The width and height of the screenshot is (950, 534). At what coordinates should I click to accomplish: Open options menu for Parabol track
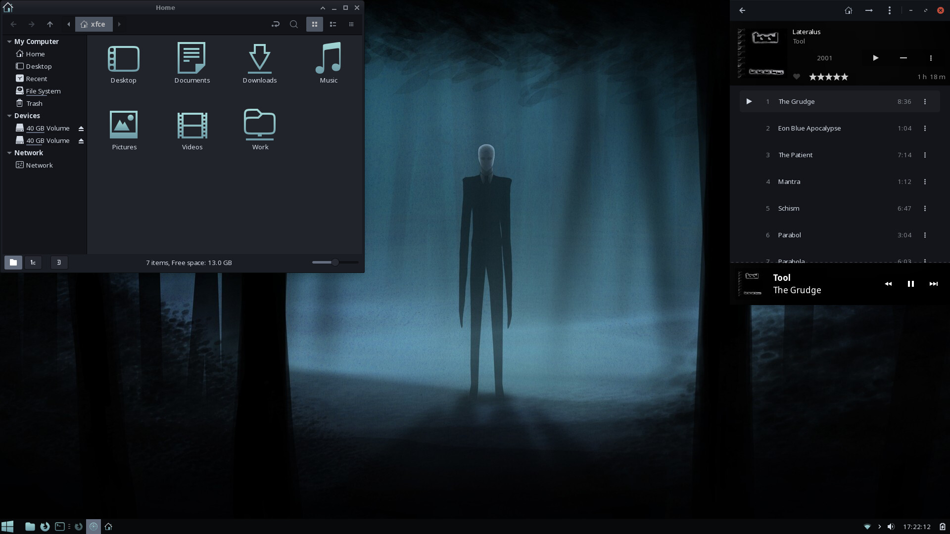pos(925,235)
